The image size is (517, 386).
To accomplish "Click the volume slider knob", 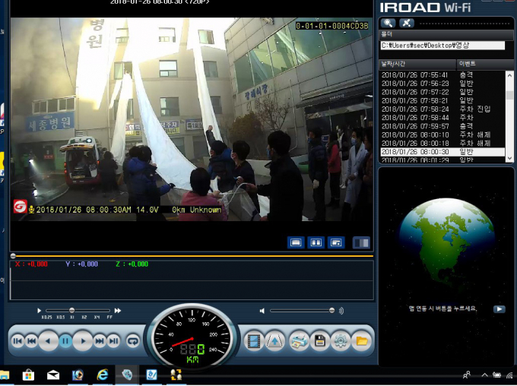I will (x=331, y=310).
